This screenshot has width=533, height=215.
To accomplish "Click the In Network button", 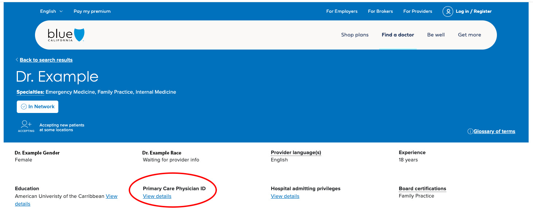I will point(38,107).
